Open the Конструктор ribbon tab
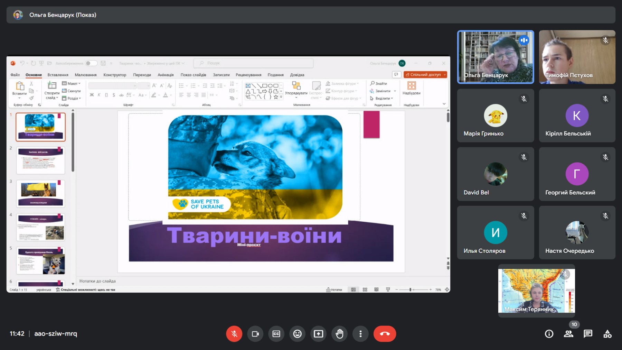This screenshot has width=622, height=350. pos(115,75)
